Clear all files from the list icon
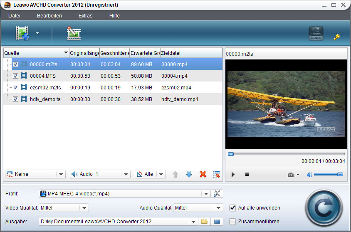The width and height of the screenshot is (351, 232). [x=217, y=174]
